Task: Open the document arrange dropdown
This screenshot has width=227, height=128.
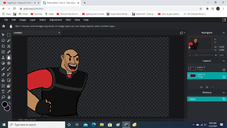Action: point(183,33)
